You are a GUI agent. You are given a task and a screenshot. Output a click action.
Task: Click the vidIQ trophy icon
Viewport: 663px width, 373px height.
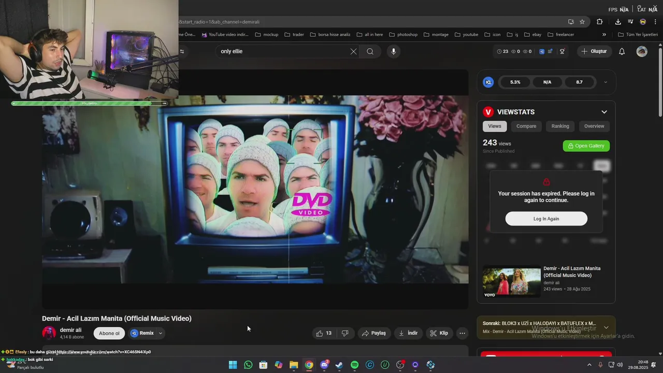(562, 51)
